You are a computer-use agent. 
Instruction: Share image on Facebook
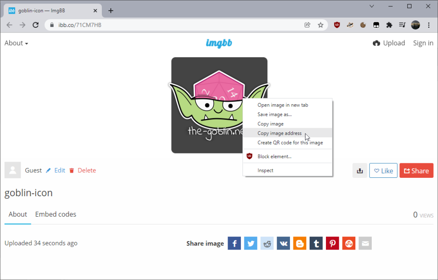(234, 243)
